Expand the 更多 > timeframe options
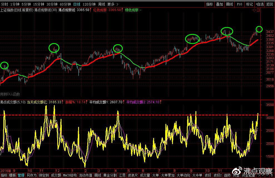 [x=112, y=4]
